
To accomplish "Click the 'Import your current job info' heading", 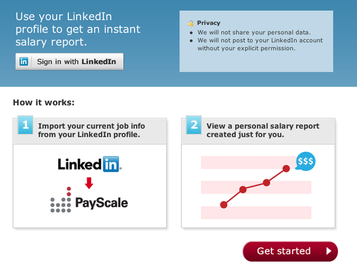I will click(x=91, y=130).
